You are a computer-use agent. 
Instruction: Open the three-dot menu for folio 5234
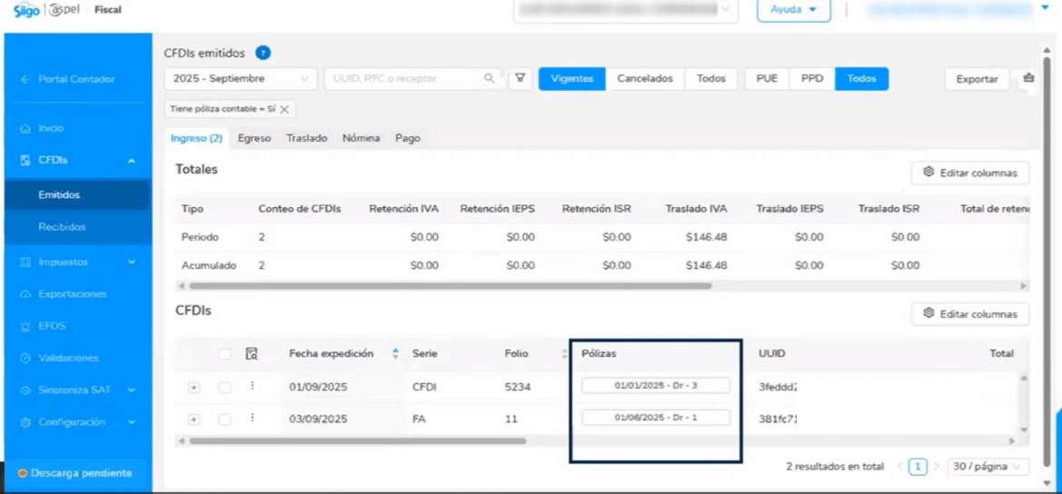tap(252, 386)
